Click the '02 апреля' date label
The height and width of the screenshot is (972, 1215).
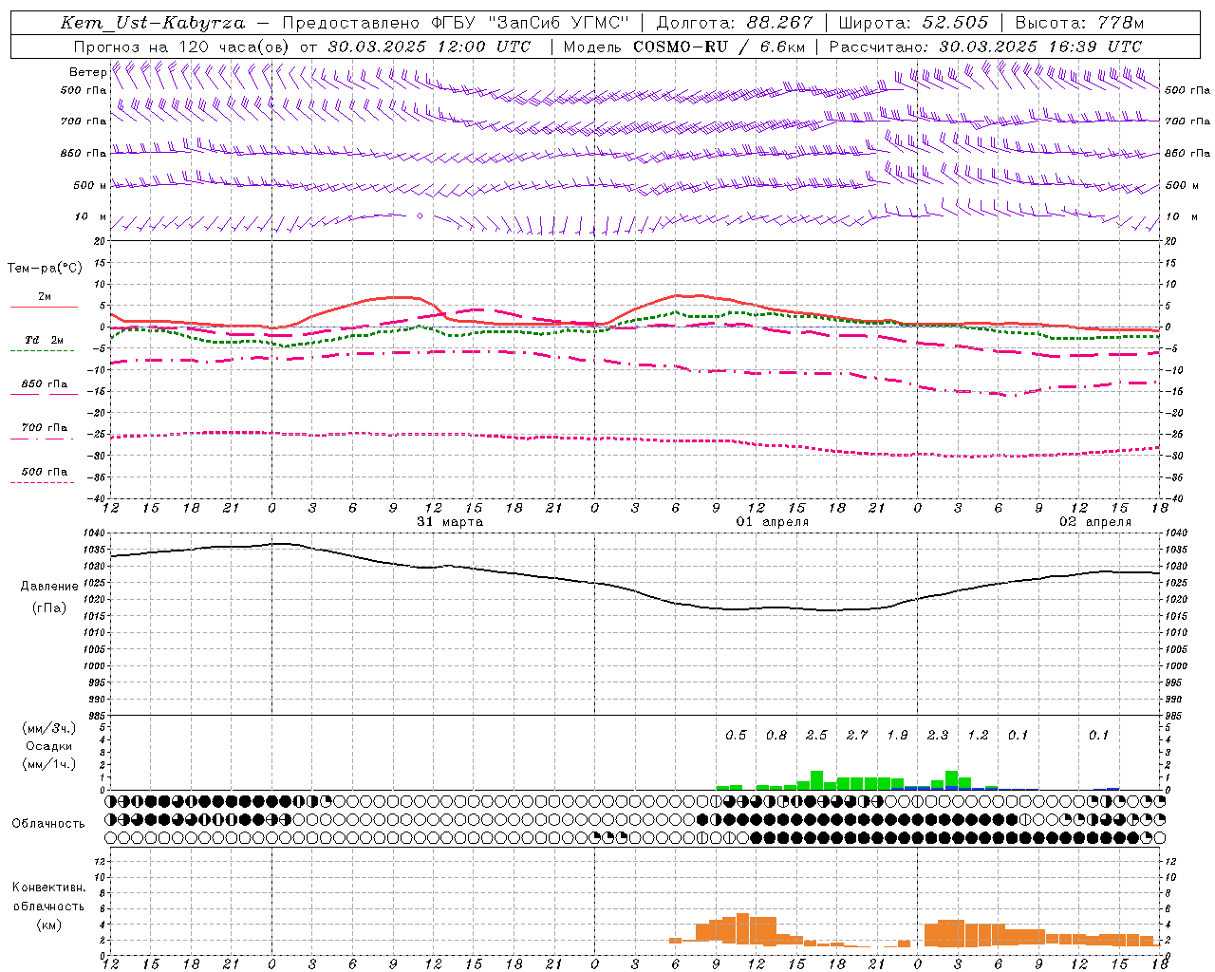tap(1095, 522)
